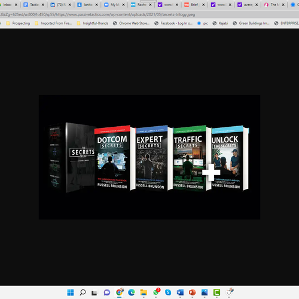This screenshot has height=299, width=299.
Task: Close the LinkedIn (72) tab
Action: click(x=70, y=5)
